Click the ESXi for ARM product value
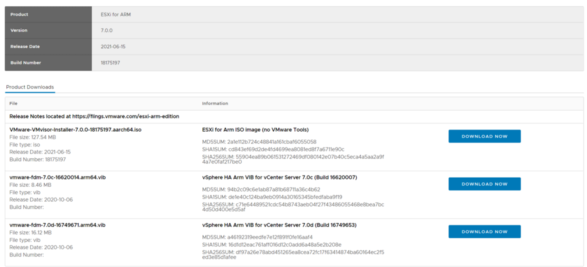 point(116,14)
